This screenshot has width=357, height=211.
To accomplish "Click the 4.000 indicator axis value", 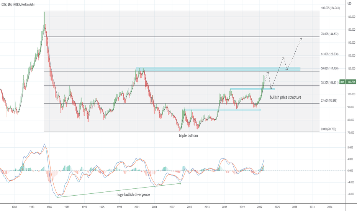I will [350, 159].
